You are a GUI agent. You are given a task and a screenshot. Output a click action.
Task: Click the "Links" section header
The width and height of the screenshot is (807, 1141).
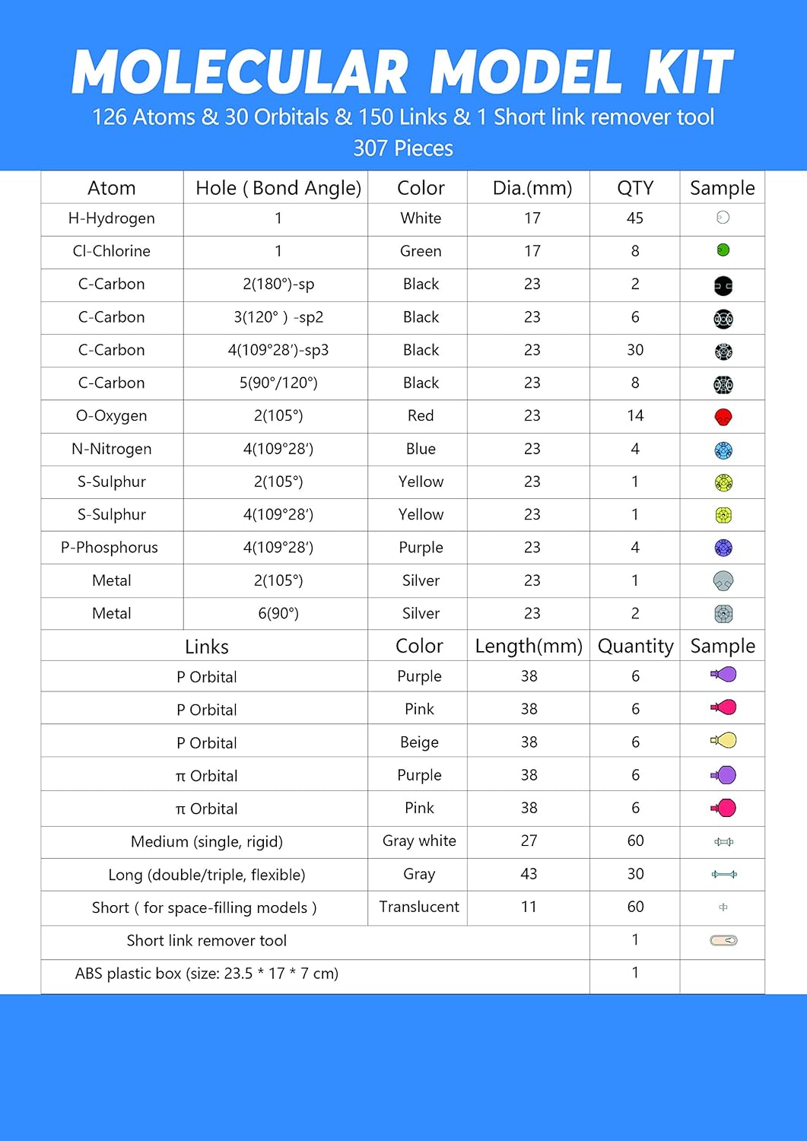(206, 647)
